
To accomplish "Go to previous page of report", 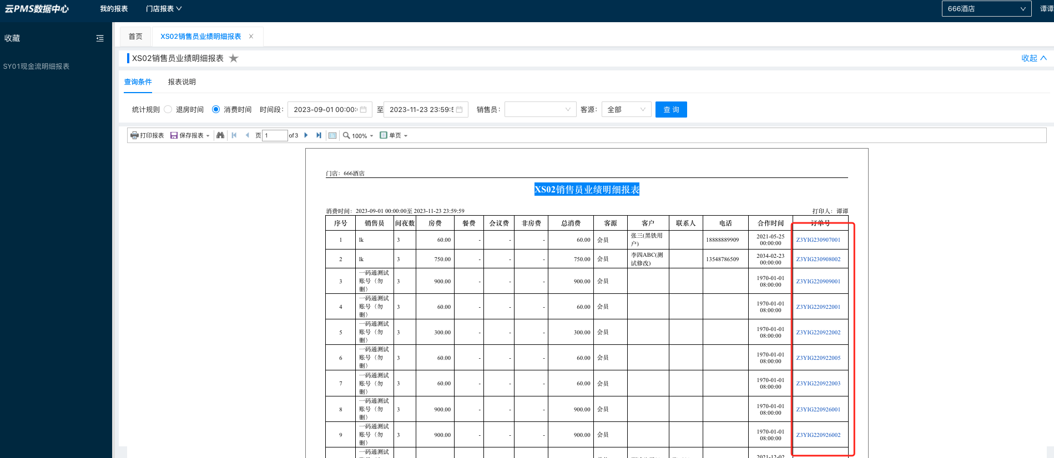I will coord(248,135).
